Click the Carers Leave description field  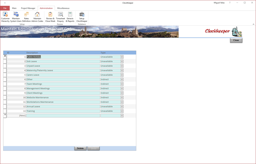63,75
